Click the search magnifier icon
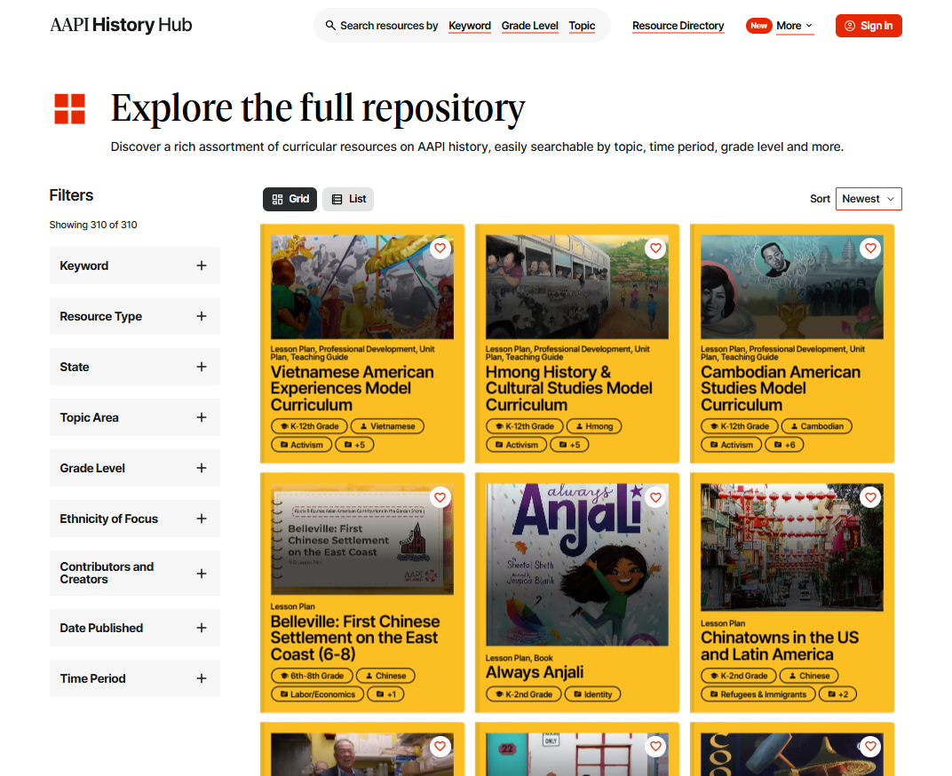 click(x=330, y=26)
